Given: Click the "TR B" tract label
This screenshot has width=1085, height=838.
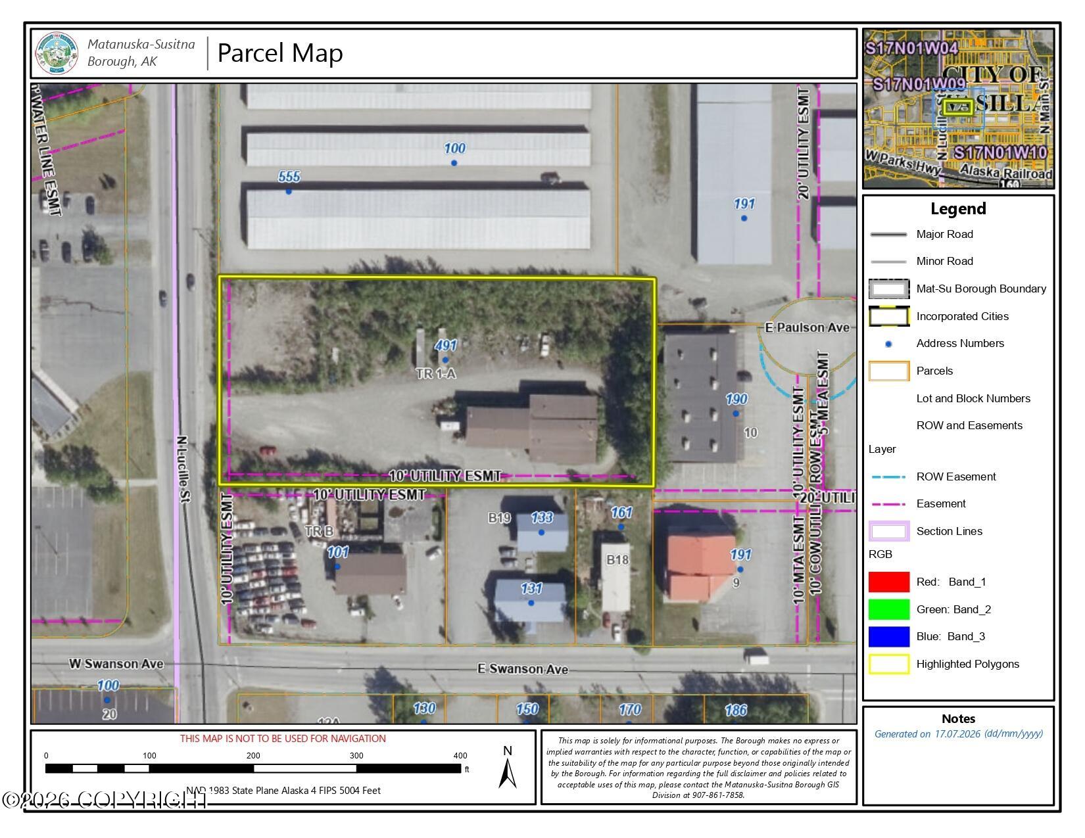Looking at the screenshot, I should (320, 531).
